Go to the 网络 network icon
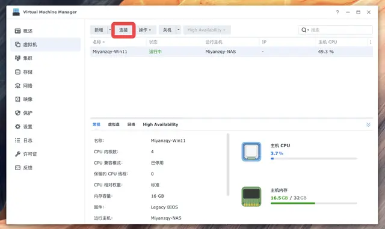Image resolution: width=385 pixels, height=229 pixels. point(17,85)
